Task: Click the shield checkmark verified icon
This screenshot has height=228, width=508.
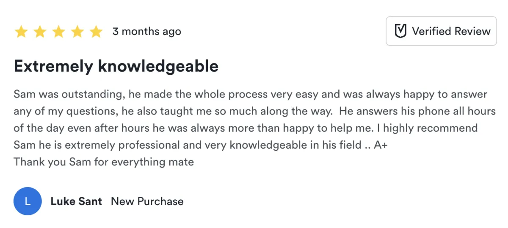Action: click(x=400, y=31)
